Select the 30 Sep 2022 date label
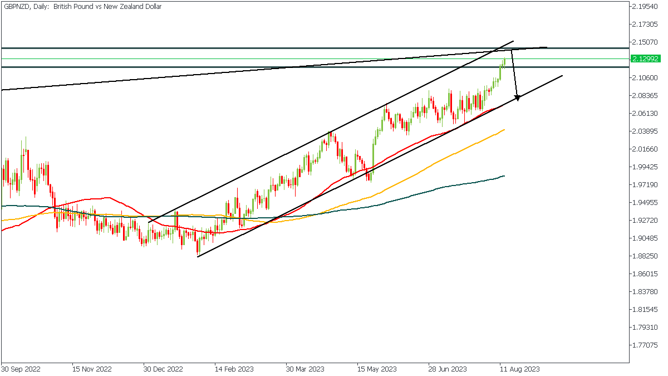This screenshot has height=376, width=668. click(x=20, y=369)
